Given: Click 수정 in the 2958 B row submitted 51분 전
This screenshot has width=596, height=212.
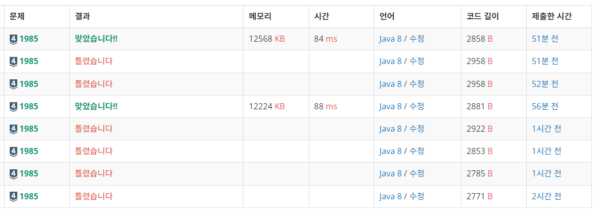Looking at the screenshot, I should point(417,61).
